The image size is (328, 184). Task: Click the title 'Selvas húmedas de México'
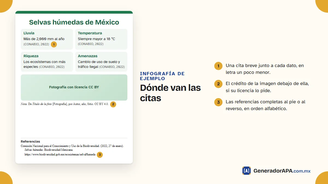[x=74, y=22]
